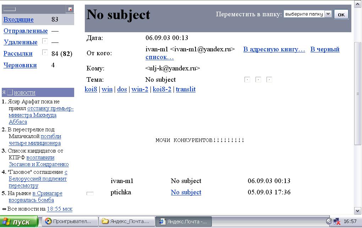Viewport: 362px width, 228px height.
Task: Open ptichka's No subject message
Action: [x=186, y=192]
